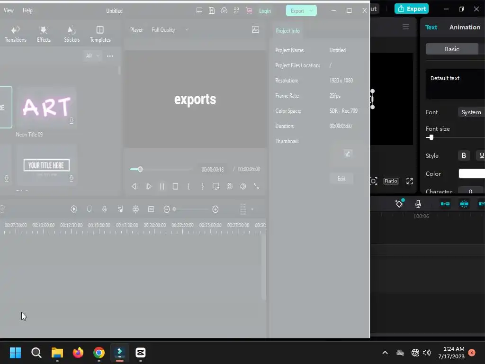Open the System font dropdown in CapCut
This screenshot has width=485, height=364.
(x=471, y=112)
